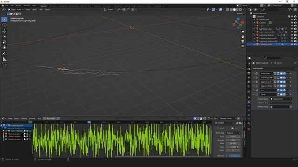Open graph editor Add Modifier button
Viewport: 298px width, 167px height.
tap(224, 123)
